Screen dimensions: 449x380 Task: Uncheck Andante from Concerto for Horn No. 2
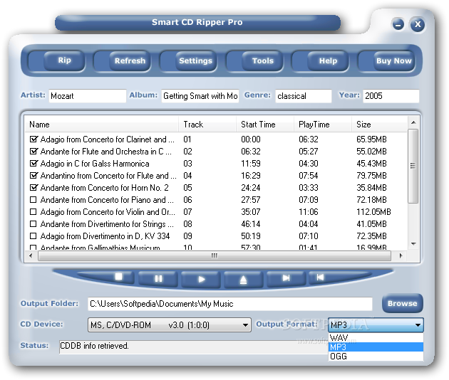(x=33, y=188)
